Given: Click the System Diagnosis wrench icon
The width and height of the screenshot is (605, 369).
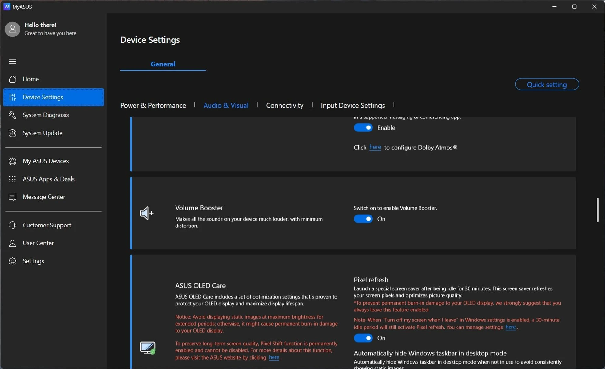Looking at the screenshot, I should (x=12, y=115).
